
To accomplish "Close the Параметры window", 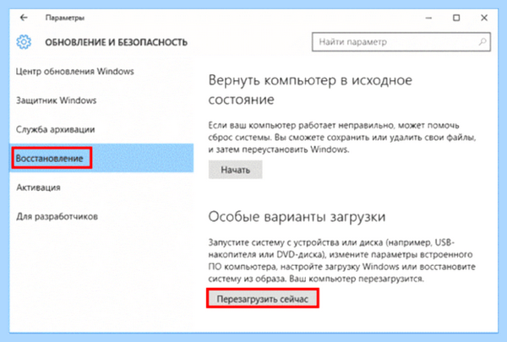I will tap(484, 18).
